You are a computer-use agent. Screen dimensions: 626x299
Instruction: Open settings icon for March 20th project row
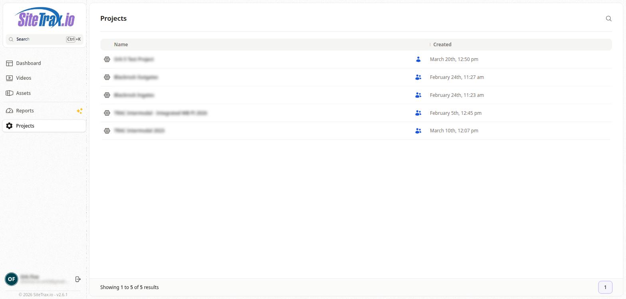pos(107,59)
